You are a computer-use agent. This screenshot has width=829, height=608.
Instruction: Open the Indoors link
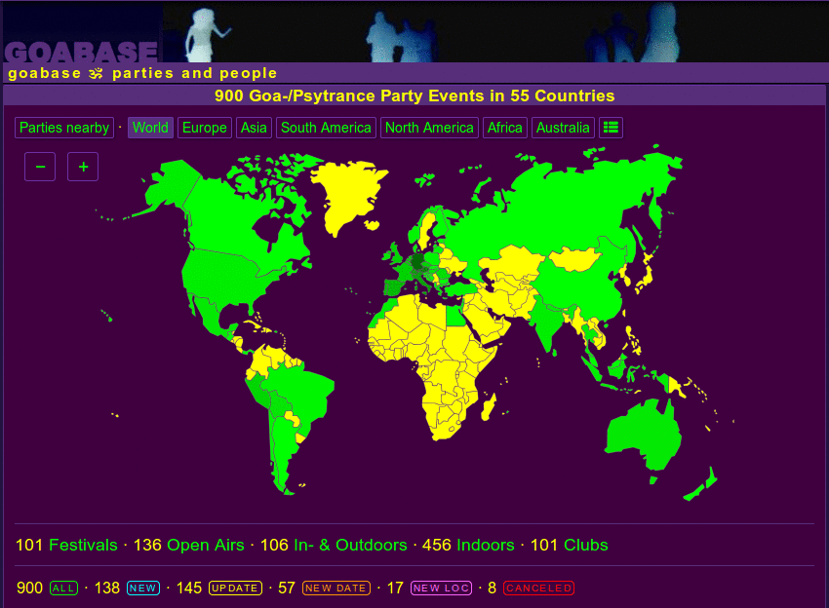point(486,545)
